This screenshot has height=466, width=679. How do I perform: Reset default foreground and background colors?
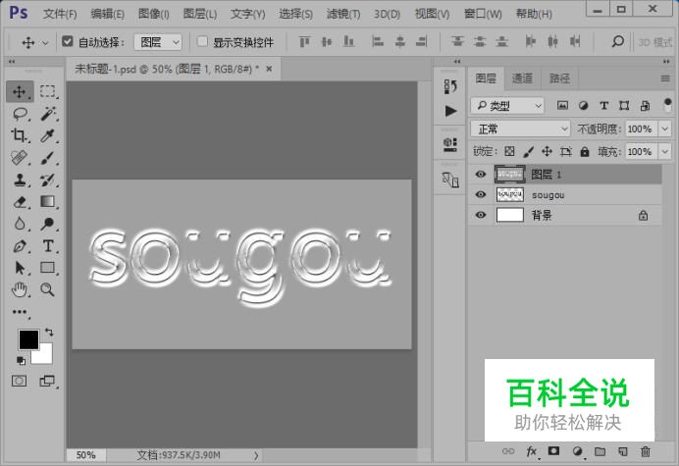pos(21,360)
